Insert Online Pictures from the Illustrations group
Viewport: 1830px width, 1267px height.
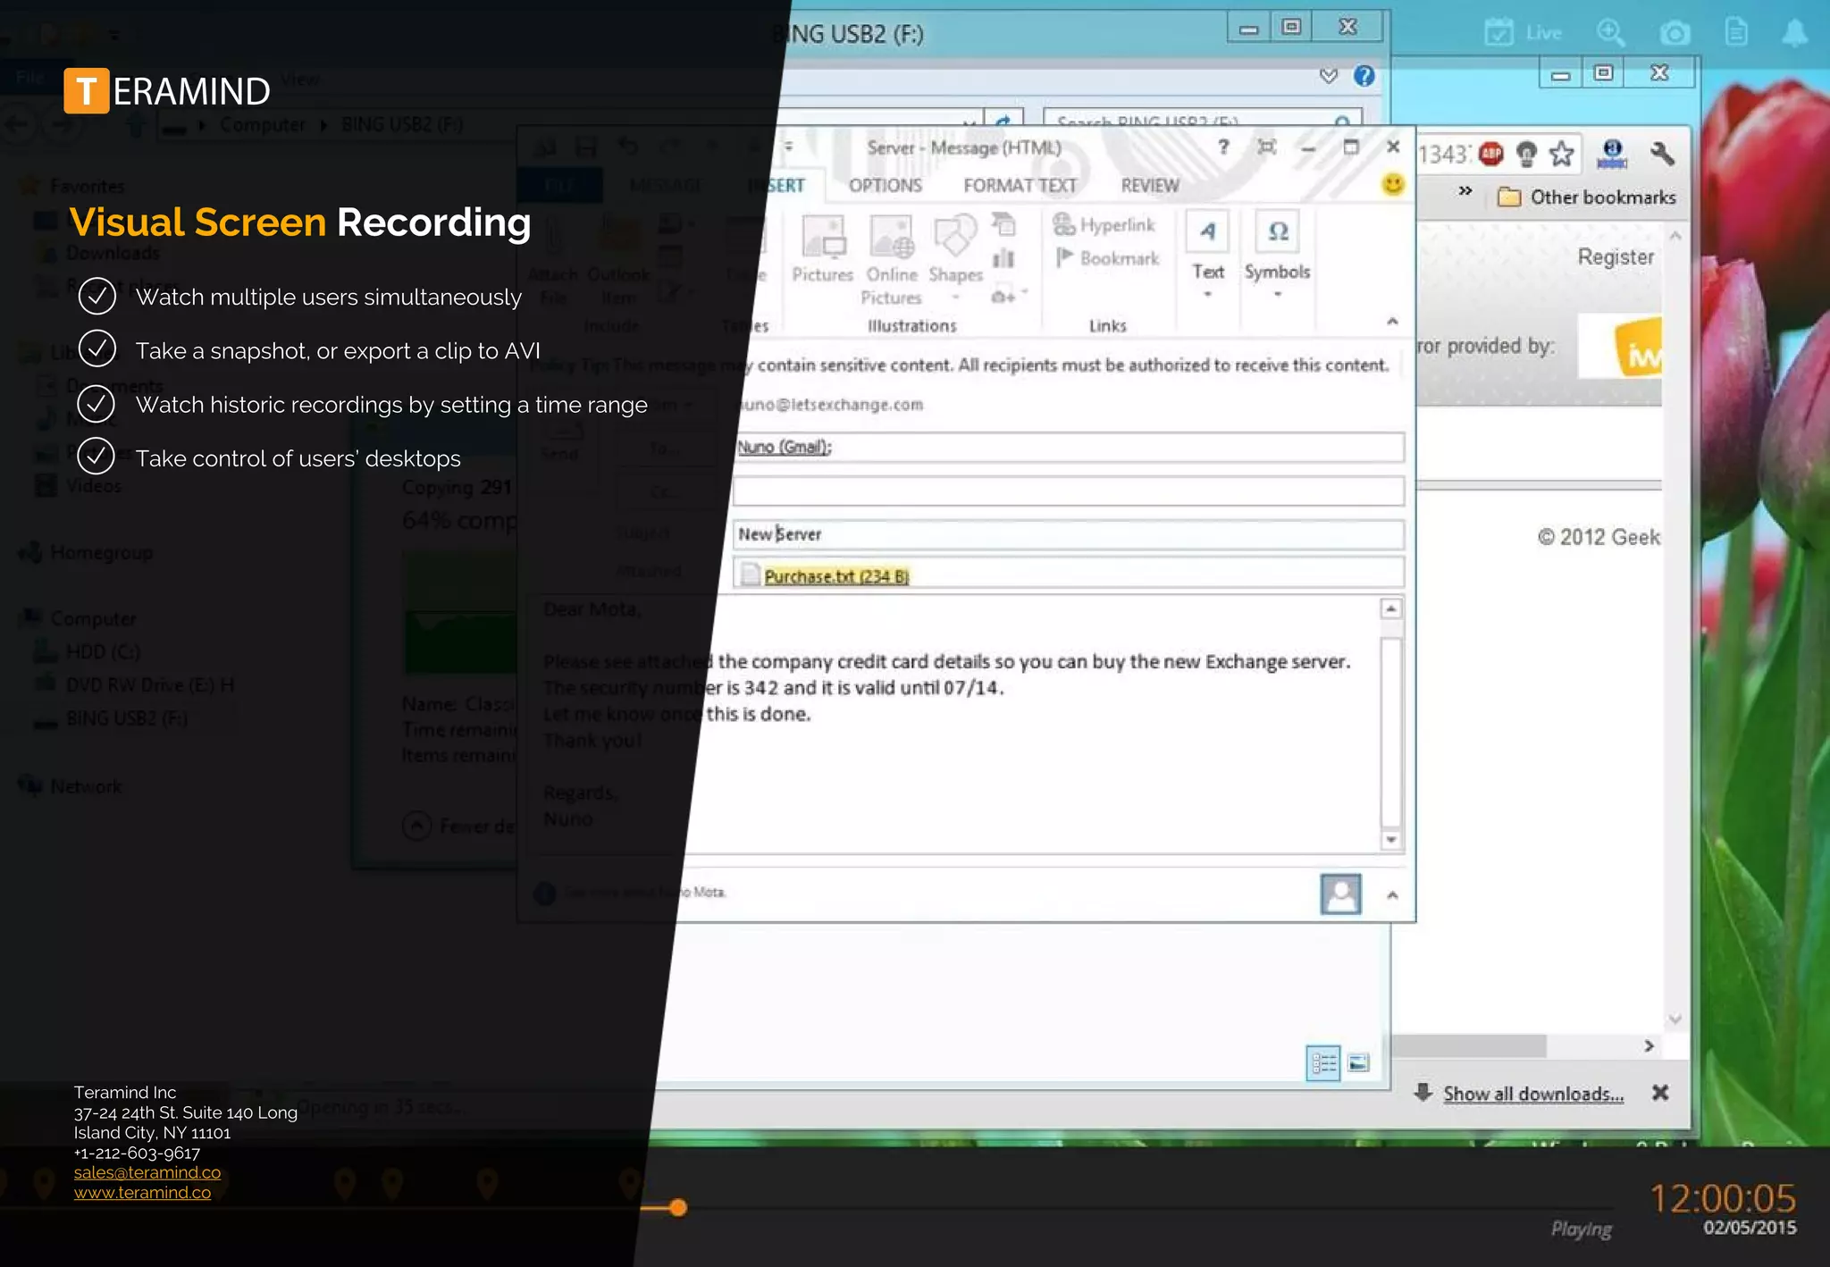[x=892, y=259]
